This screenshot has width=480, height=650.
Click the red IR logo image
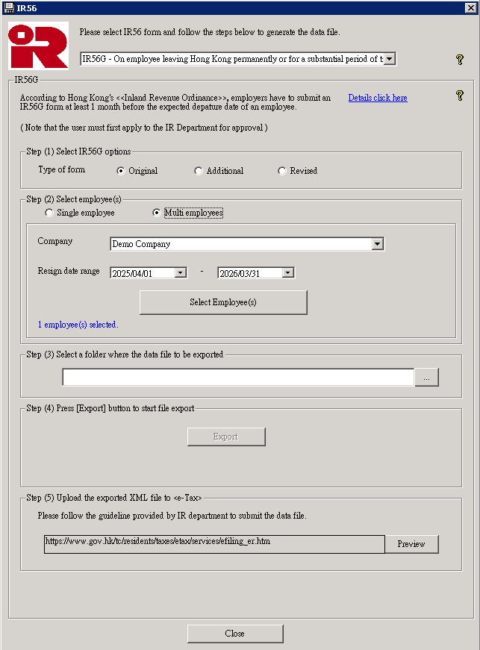38,46
